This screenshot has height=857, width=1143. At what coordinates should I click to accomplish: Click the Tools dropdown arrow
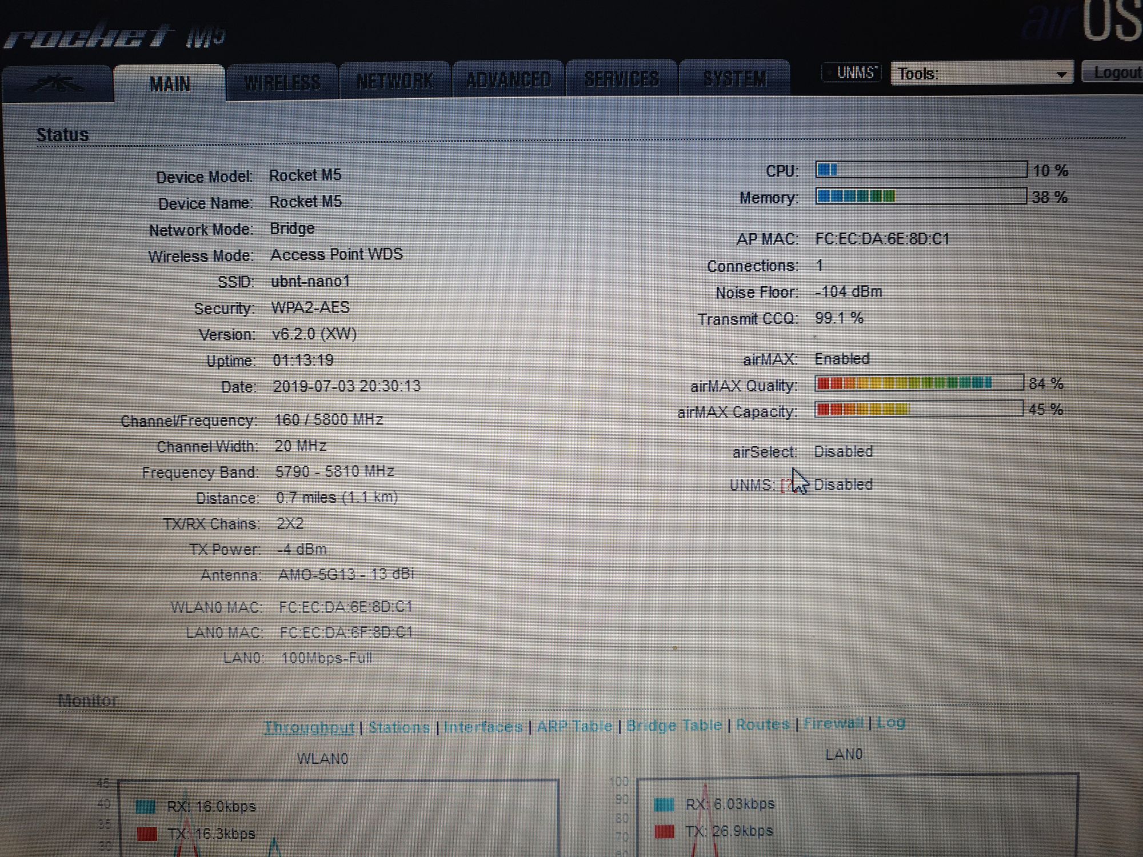tap(1061, 74)
